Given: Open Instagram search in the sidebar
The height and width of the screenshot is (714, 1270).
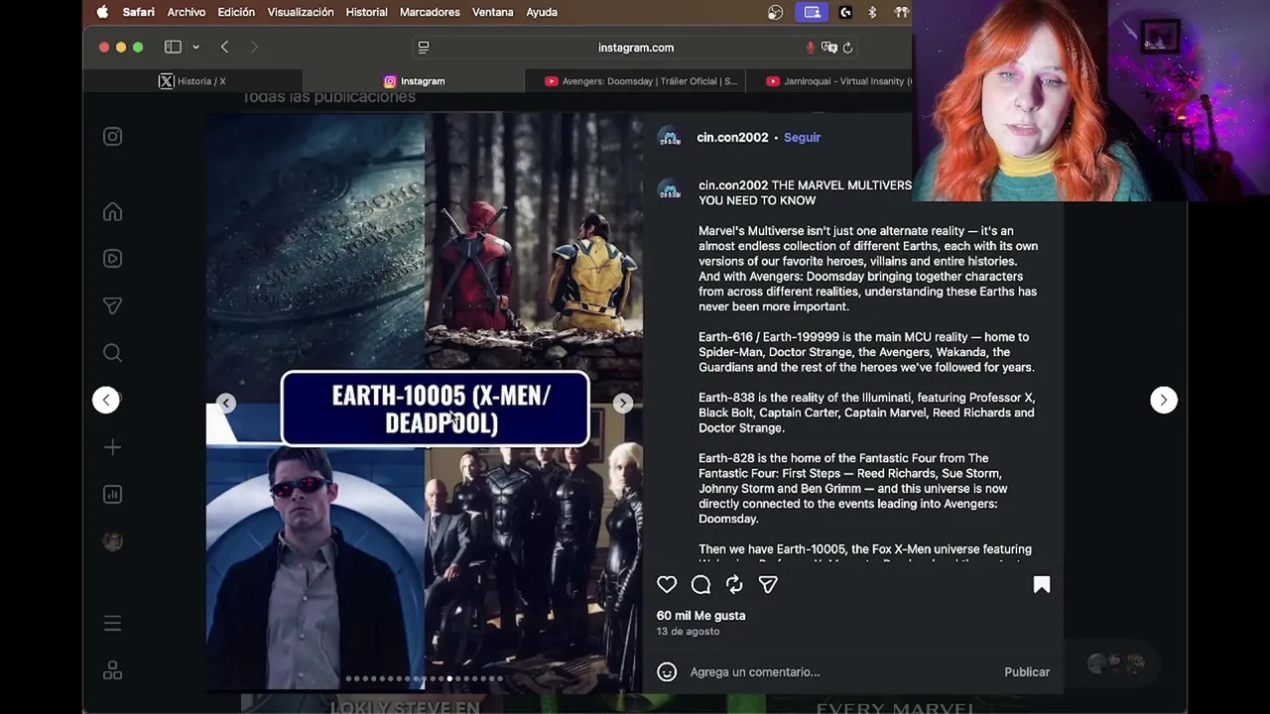Looking at the screenshot, I should point(112,353).
